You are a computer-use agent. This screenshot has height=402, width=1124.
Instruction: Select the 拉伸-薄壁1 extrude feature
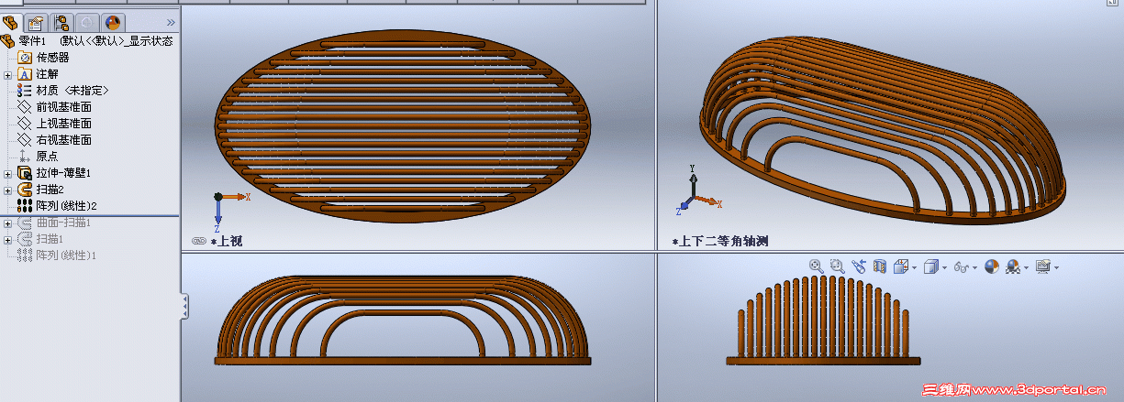click(63, 173)
